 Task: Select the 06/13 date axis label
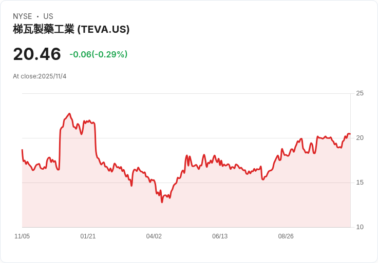219,236
